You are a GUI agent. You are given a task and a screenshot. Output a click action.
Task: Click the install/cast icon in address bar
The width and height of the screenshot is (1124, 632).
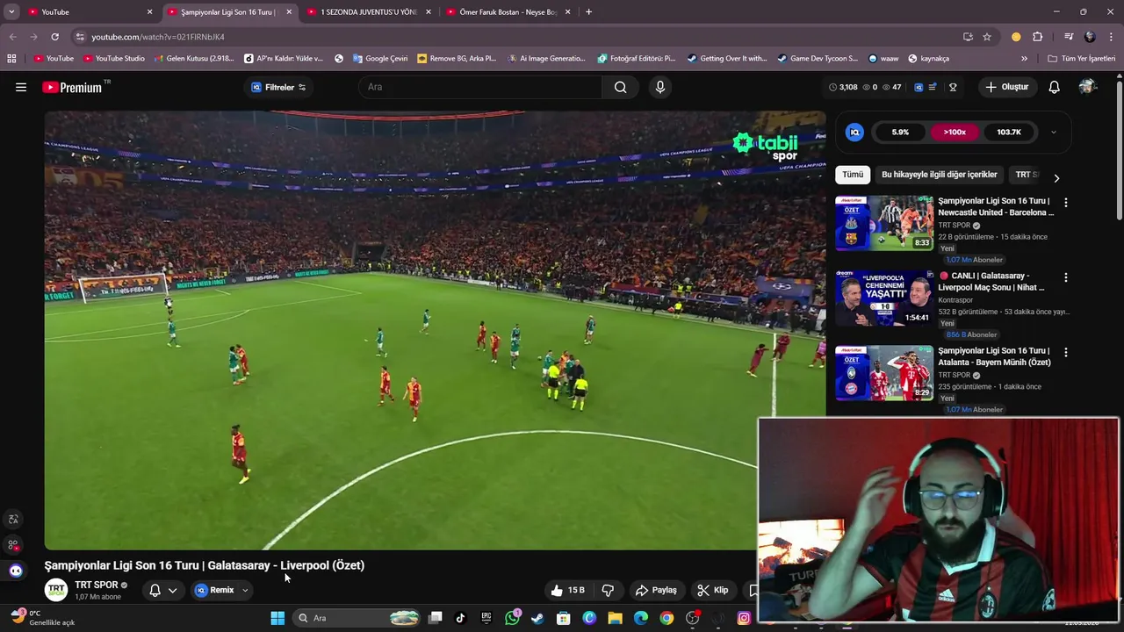968,37
